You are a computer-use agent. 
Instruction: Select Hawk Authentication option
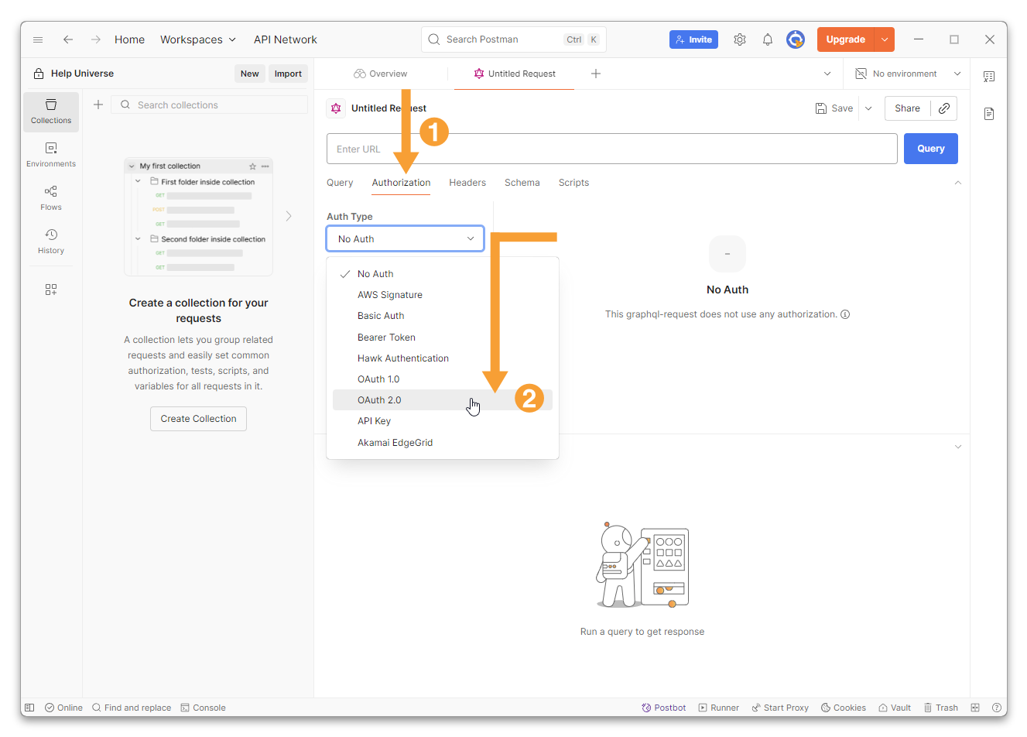tap(443, 358)
